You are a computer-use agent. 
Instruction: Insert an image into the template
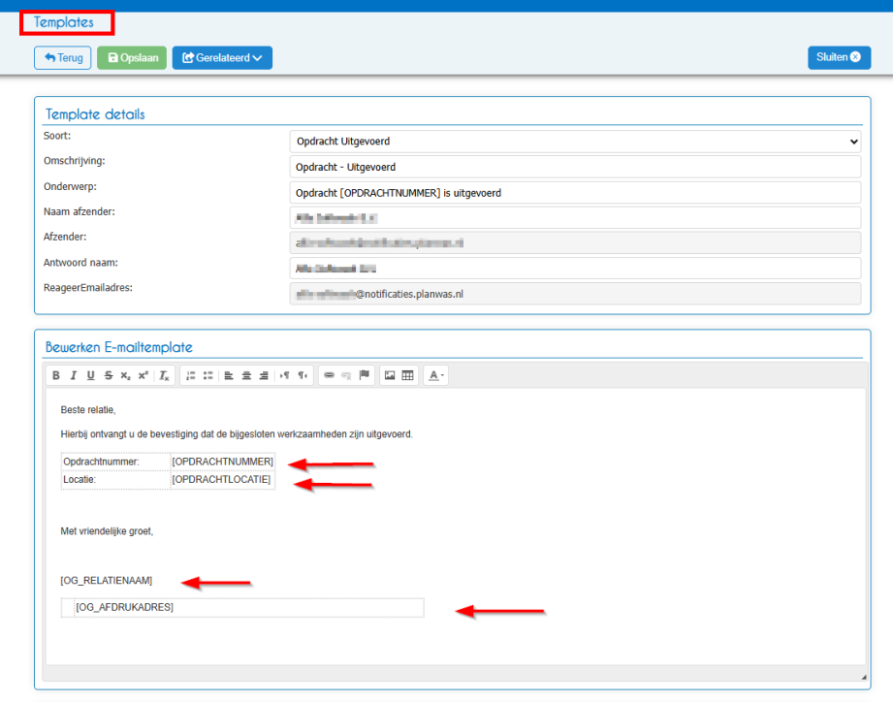coord(390,376)
